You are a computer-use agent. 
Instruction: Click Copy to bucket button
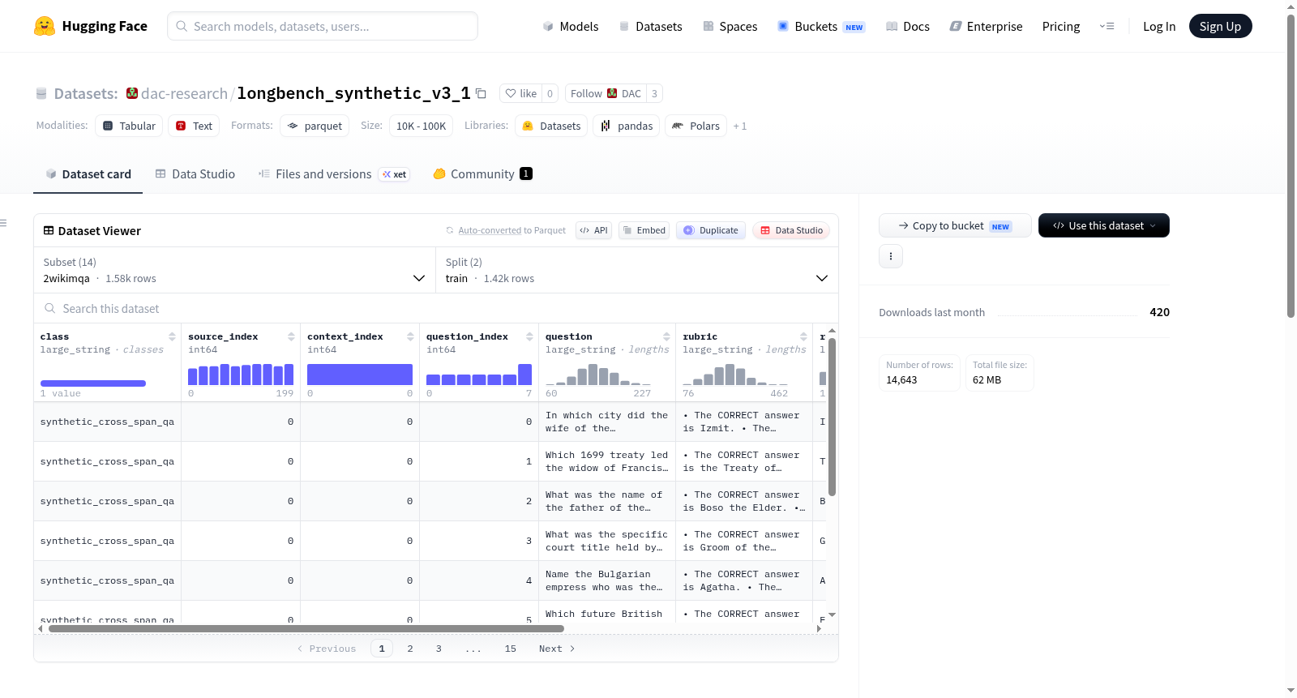[x=955, y=225]
